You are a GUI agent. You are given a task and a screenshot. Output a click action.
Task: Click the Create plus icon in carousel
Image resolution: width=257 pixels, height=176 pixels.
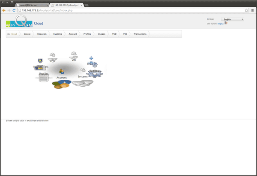[x=91, y=58]
